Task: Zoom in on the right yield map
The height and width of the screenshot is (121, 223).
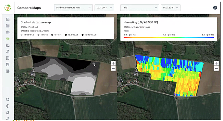Action: click(216, 63)
